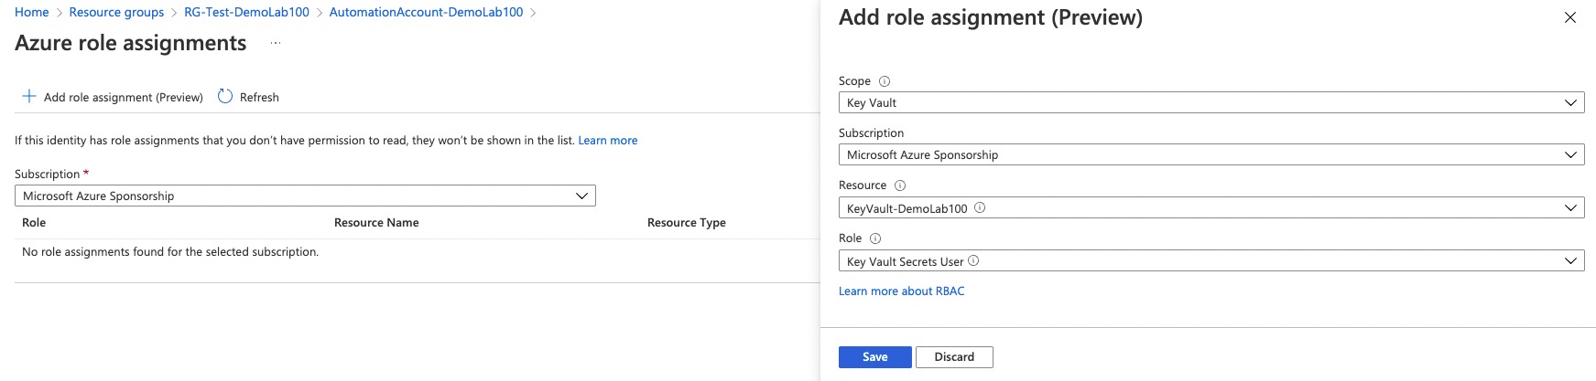Click info icon beside KeyVault-DemoLab100 value
This screenshot has height=381, width=1596.
tap(980, 207)
